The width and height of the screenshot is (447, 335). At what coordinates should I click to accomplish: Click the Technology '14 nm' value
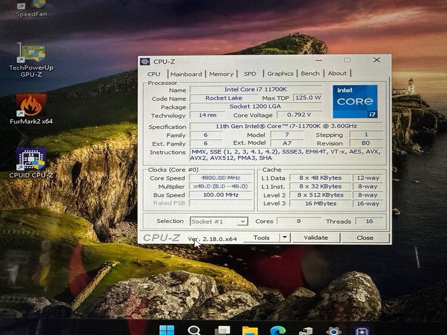click(x=207, y=115)
